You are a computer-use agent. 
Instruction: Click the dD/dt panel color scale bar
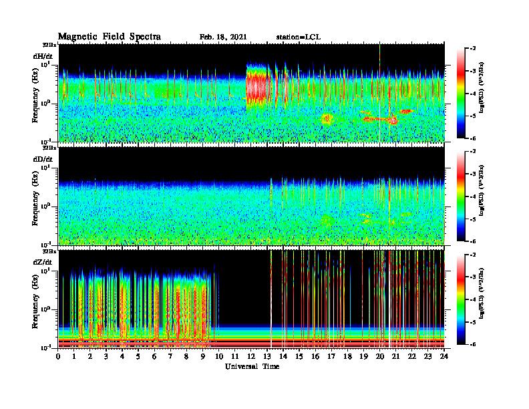tap(461, 196)
